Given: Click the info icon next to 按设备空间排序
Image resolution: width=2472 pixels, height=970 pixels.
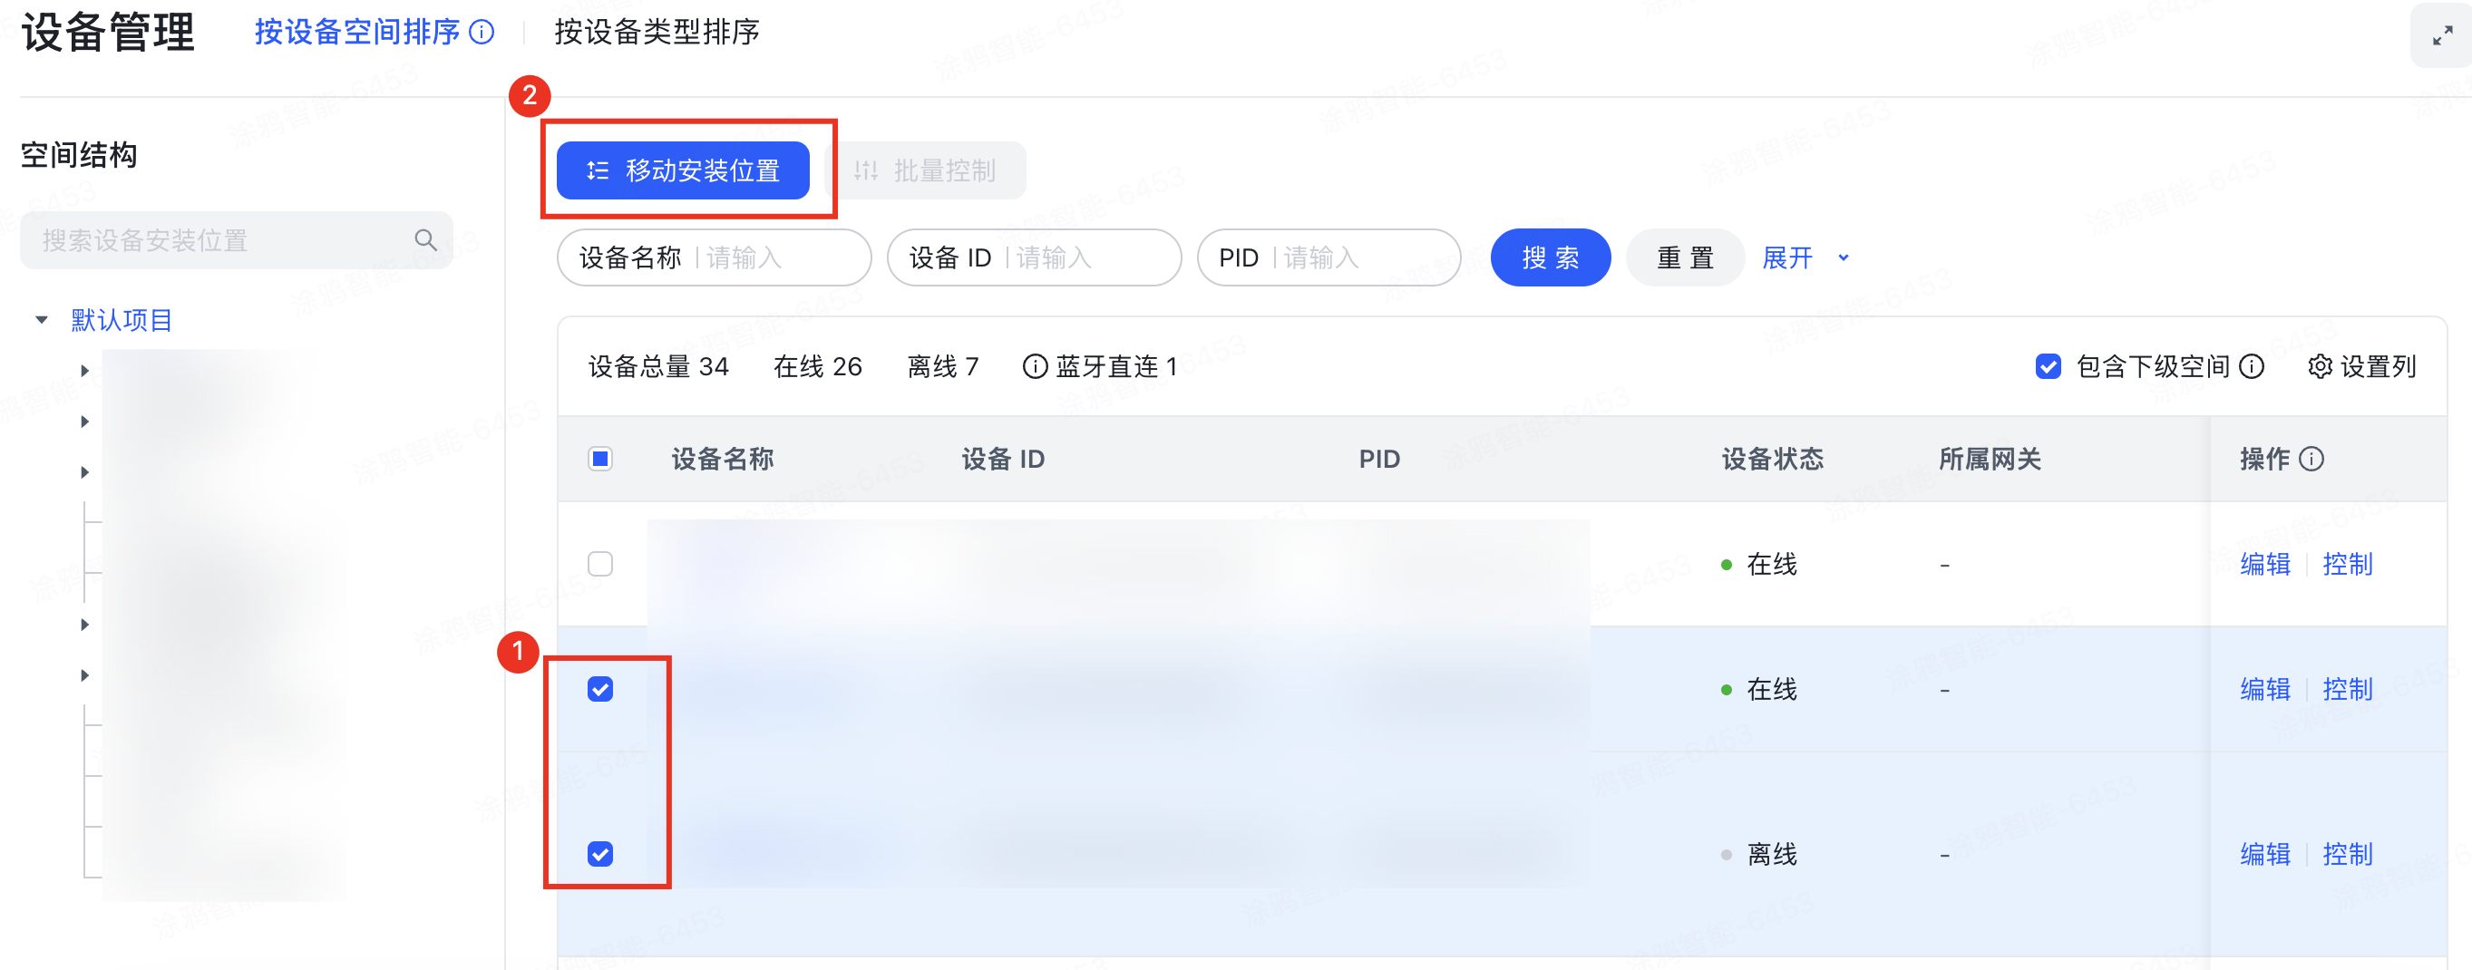Looking at the screenshot, I should pos(481,32).
